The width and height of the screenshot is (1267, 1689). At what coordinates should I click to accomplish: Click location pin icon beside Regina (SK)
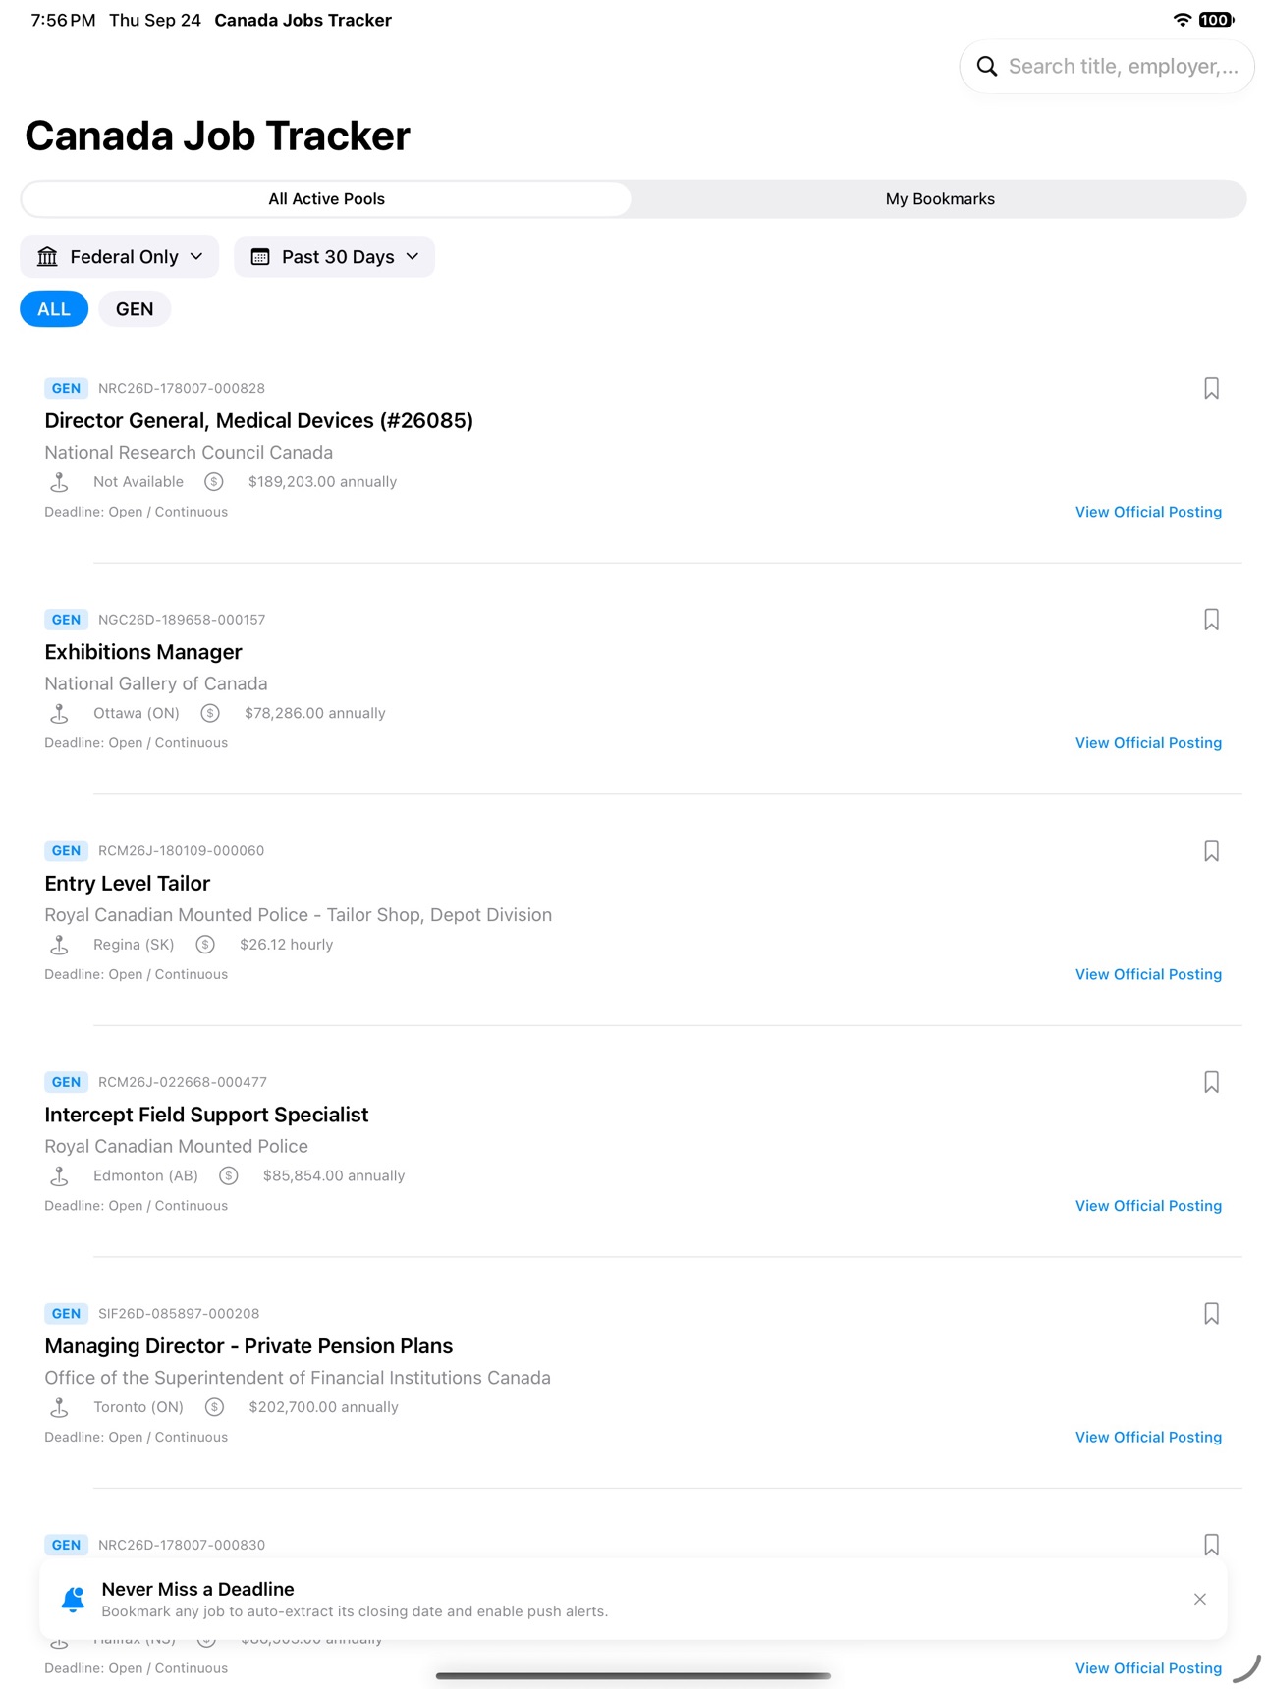[59, 945]
